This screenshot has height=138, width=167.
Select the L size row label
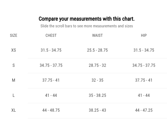[x=14, y=95]
